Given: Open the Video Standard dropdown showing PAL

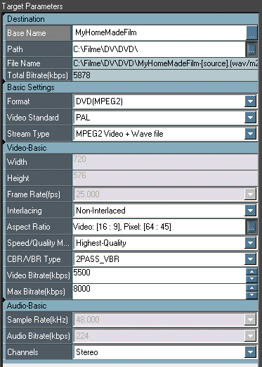Looking at the screenshot, I should tap(250, 118).
